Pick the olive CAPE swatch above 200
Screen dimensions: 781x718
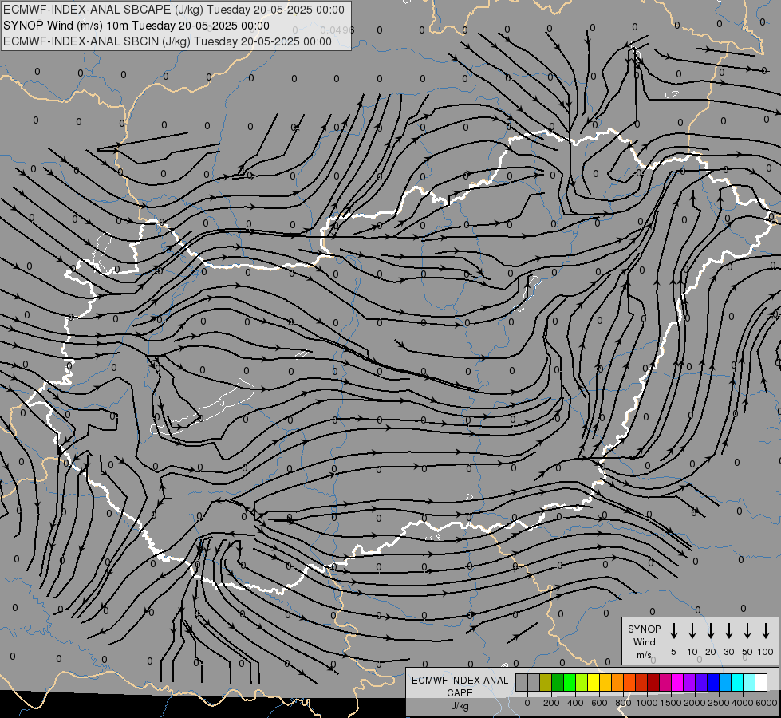pos(546,682)
